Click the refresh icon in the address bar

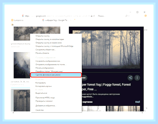pyautogui.click(x=94, y=16)
